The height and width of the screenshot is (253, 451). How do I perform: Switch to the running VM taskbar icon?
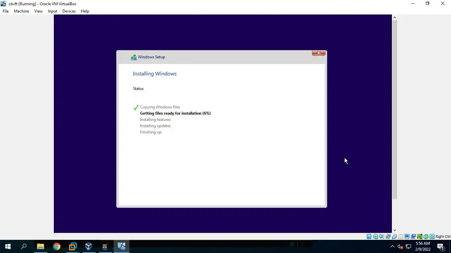click(121, 246)
